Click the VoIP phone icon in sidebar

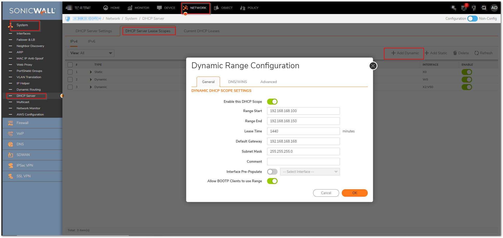pyautogui.click(x=10, y=134)
